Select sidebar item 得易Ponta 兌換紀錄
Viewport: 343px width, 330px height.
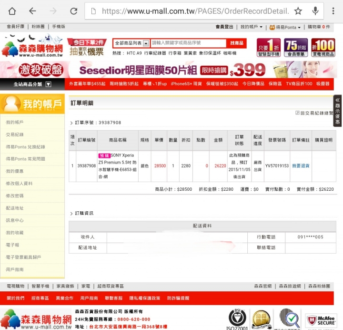click(x=25, y=147)
